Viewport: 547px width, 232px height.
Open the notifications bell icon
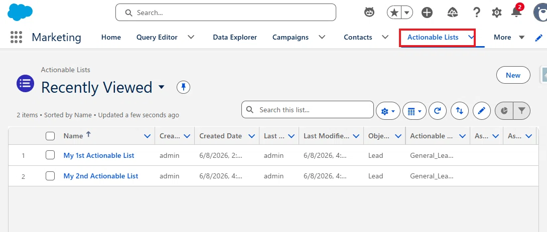point(516,12)
